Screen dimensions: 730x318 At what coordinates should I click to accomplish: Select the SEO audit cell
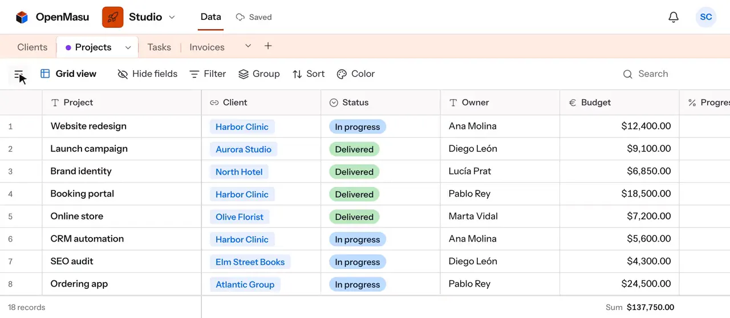(x=122, y=262)
